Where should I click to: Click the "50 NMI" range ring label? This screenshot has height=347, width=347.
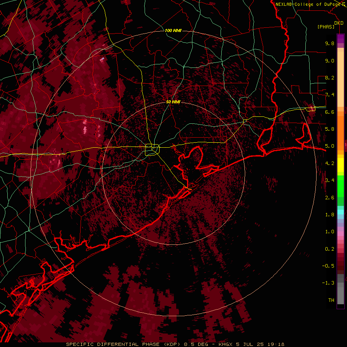pyautogui.click(x=173, y=102)
